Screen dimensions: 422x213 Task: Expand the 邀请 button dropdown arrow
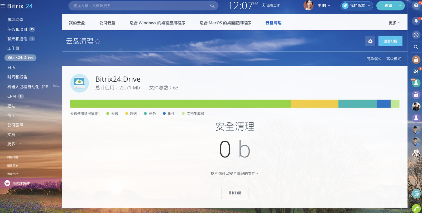pyautogui.click(x=400, y=6)
